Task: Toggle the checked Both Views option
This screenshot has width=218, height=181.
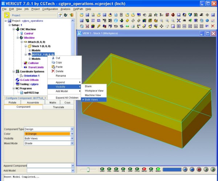Action: coord(94,100)
